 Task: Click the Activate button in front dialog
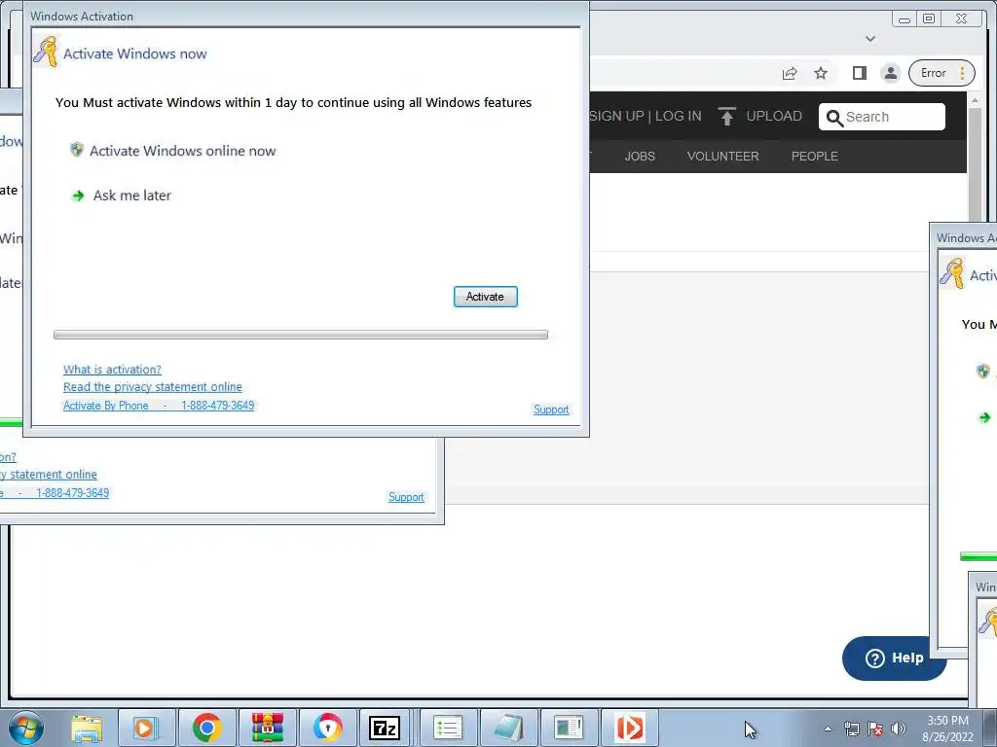click(485, 297)
